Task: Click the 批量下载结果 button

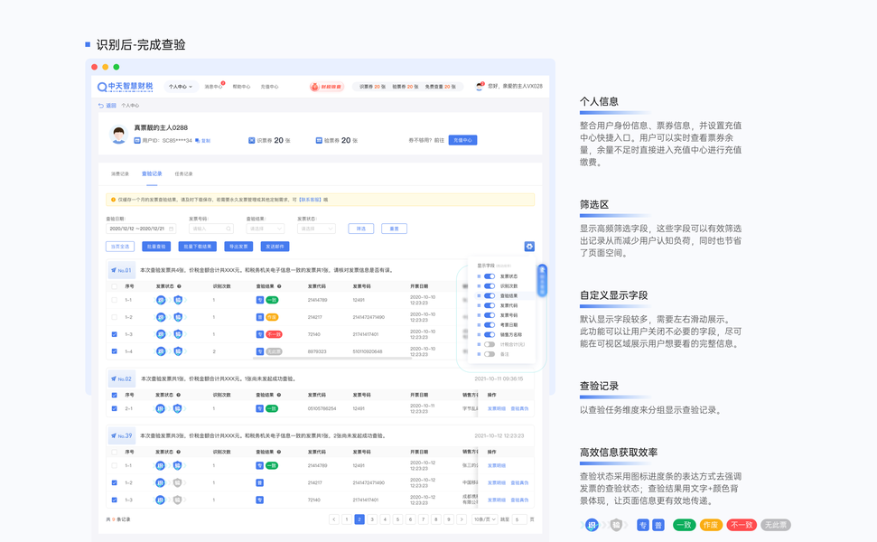Action: point(198,247)
